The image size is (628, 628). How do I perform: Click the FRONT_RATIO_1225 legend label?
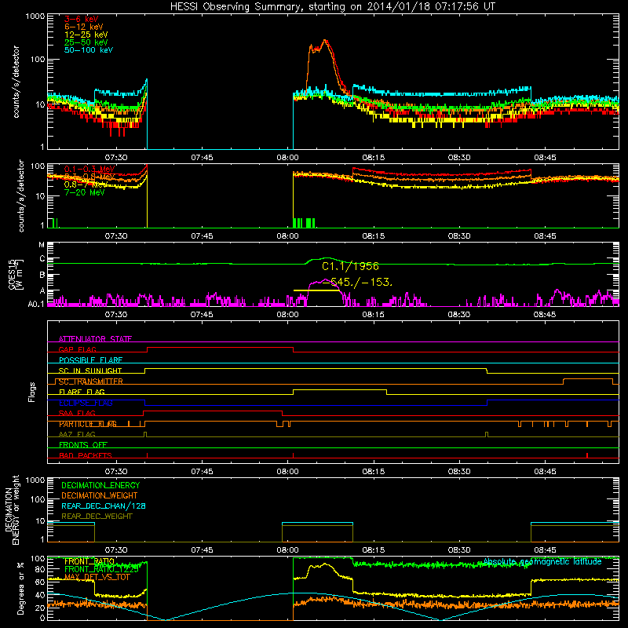tap(101, 570)
